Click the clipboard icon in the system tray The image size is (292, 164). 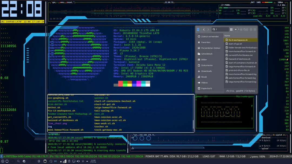tap(69, 161)
